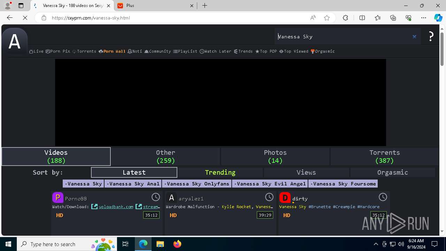Click watch later clock on dirty post
Viewport: 446px width, 251px height.
383,197
